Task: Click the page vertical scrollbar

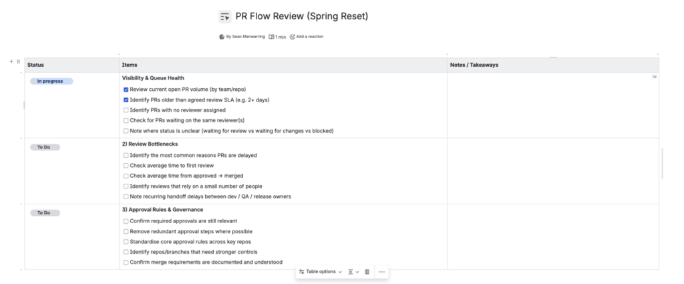Action: point(663,164)
